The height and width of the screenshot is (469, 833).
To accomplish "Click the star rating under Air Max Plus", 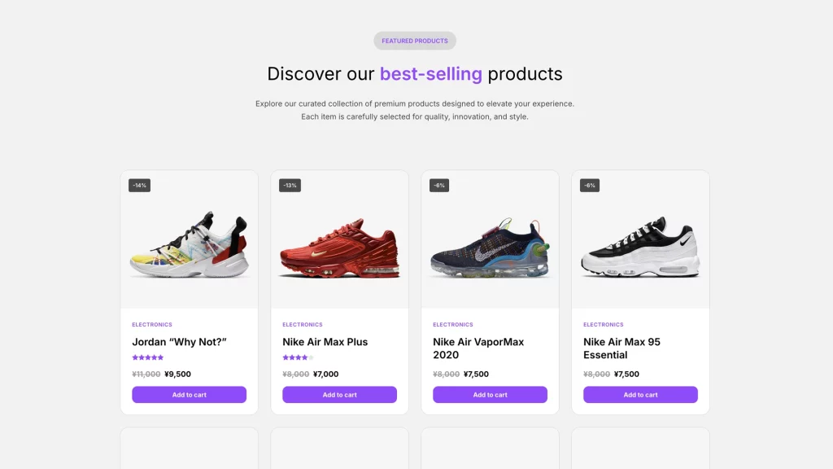I will pos(298,357).
